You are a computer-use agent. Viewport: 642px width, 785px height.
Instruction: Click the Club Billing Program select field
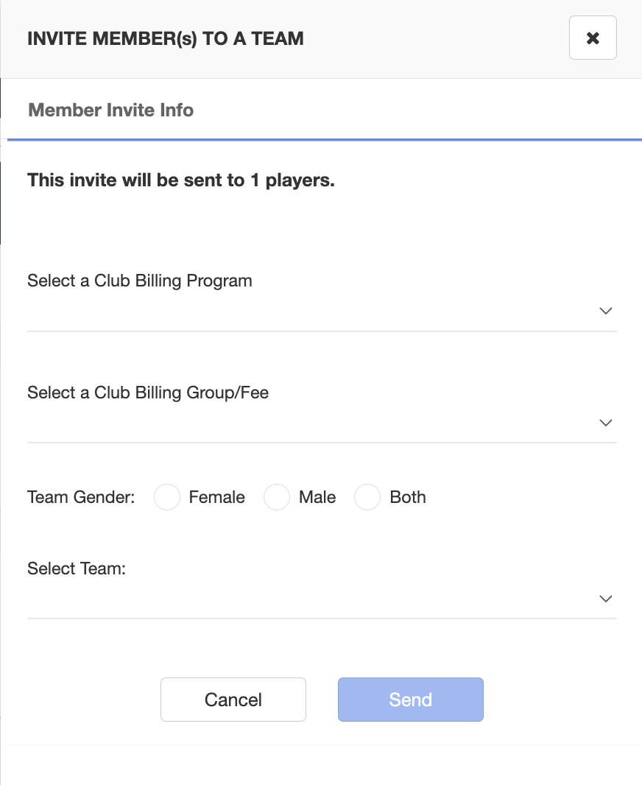coord(322,311)
